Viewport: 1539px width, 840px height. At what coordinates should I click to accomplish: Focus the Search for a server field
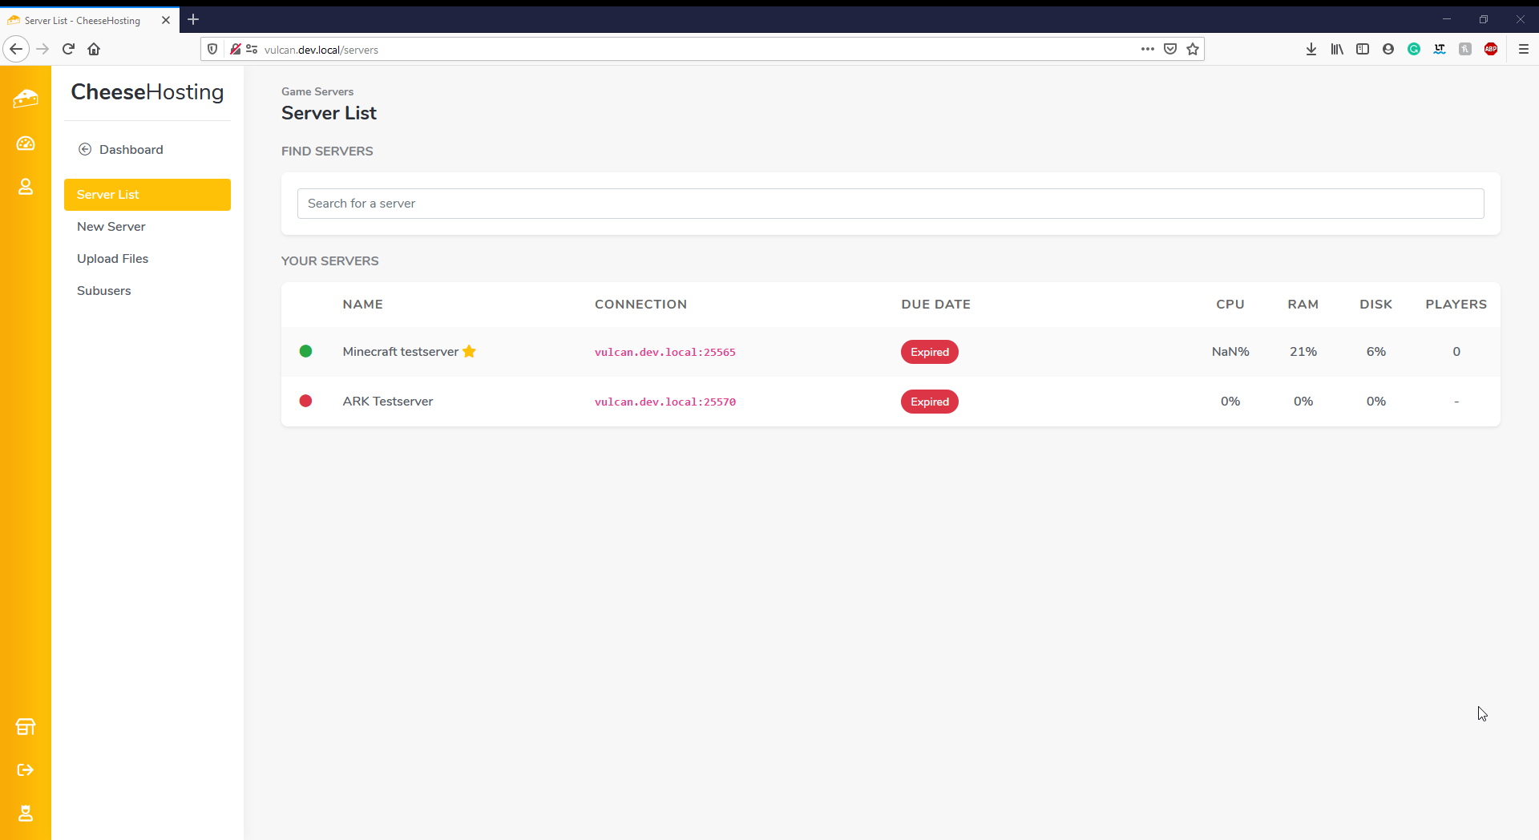[x=890, y=204]
